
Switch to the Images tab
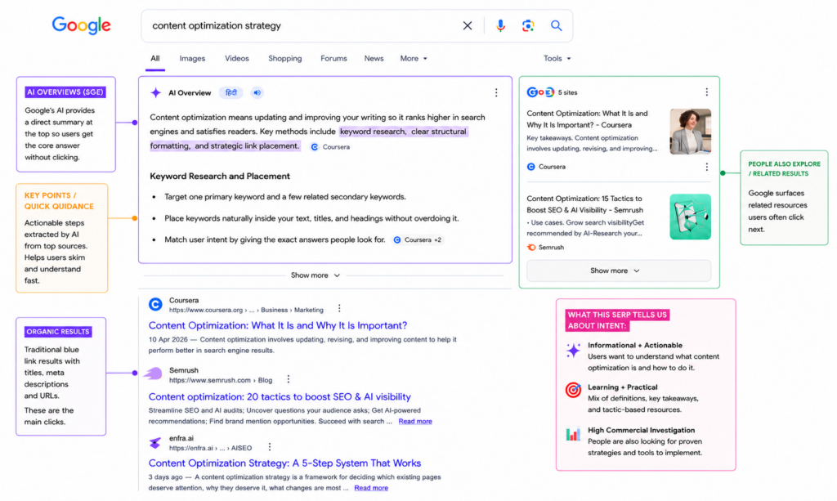pyautogui.click(x=192, y=58)
